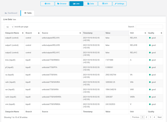This screenshot has height=122, width=167.
Task: Expand the records per page dropdown
Action: pyautogui.click(x=9, y=27)
